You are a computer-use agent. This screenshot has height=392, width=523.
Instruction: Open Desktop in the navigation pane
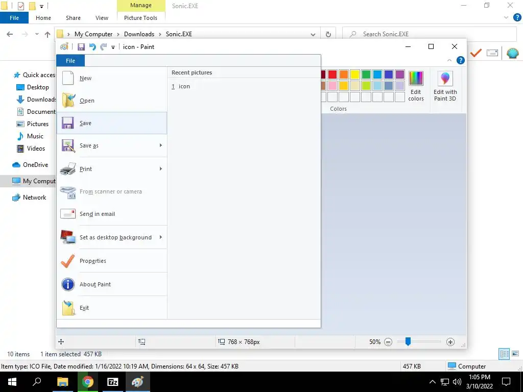coord(38,87)
